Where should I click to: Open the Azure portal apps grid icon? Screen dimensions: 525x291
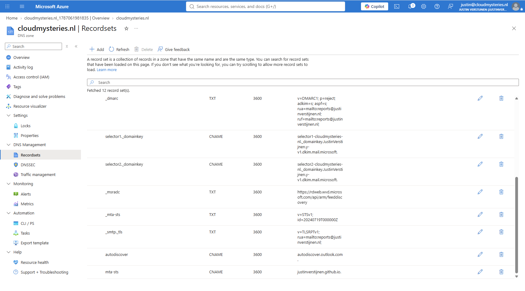[7, 6]
